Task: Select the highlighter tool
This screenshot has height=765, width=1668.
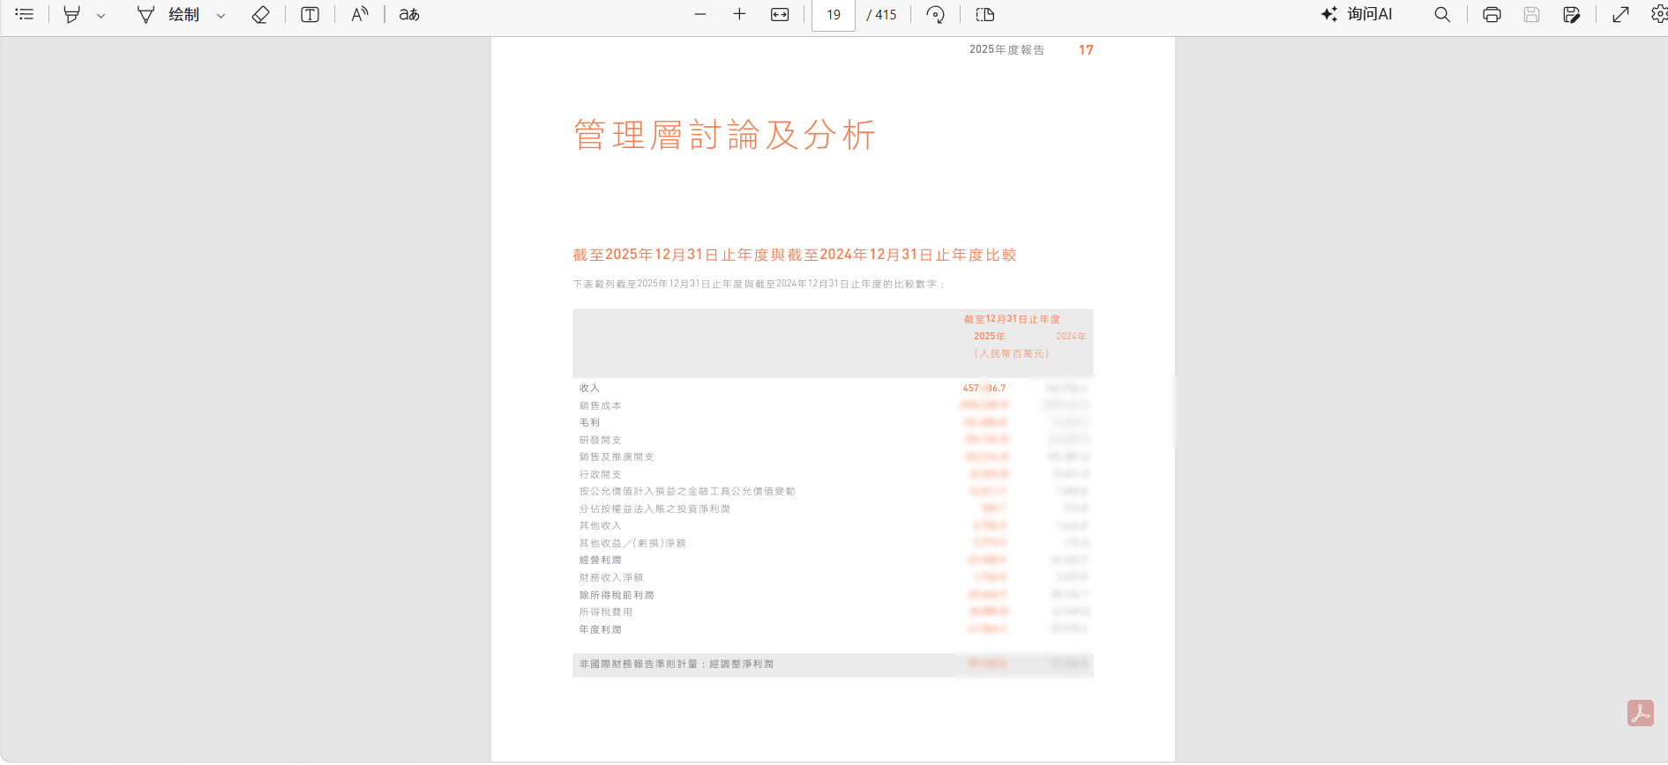Action: click(72, 14)
